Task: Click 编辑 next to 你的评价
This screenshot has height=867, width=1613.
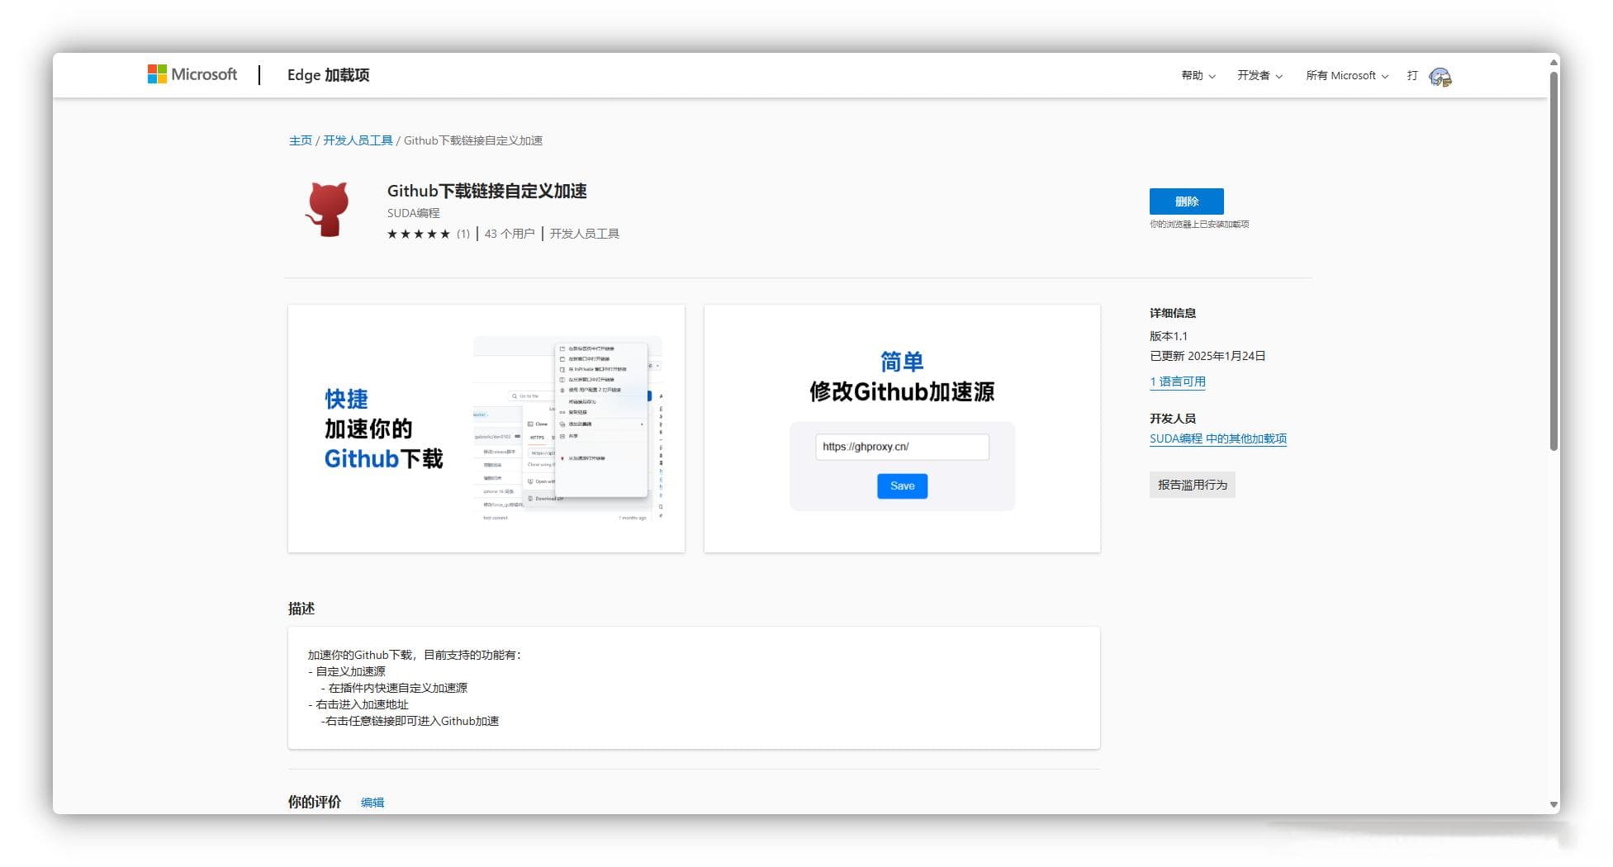Action: [x=372, y=802]
